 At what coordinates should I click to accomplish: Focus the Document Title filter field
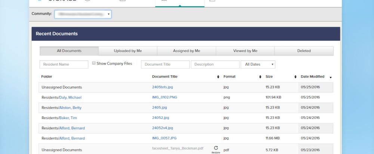point(165,65)
